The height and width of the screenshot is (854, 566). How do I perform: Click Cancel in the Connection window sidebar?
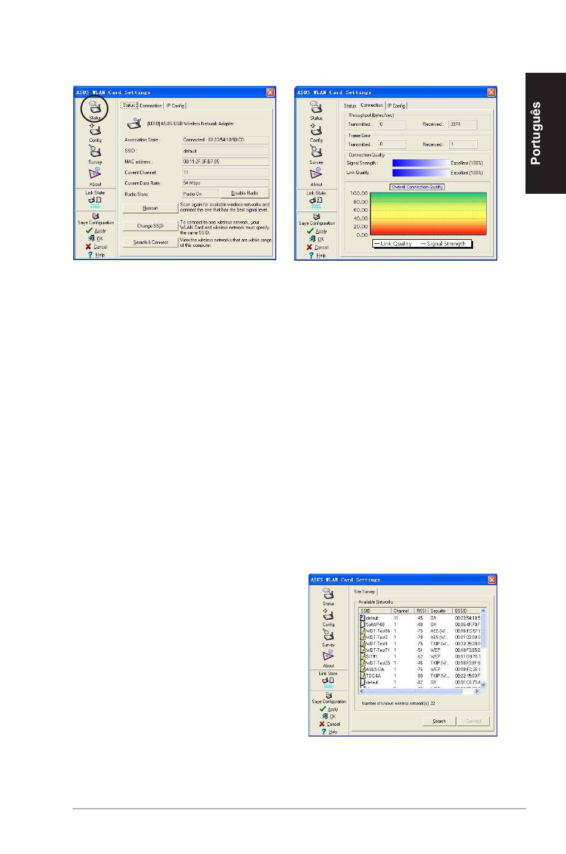coord(317,247)
